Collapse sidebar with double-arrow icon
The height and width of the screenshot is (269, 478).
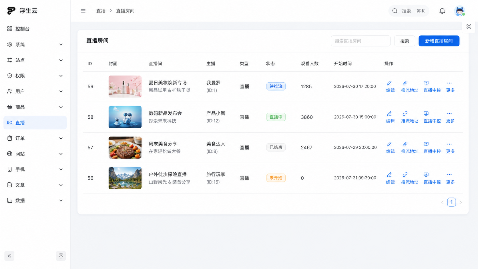coord(9,256)
